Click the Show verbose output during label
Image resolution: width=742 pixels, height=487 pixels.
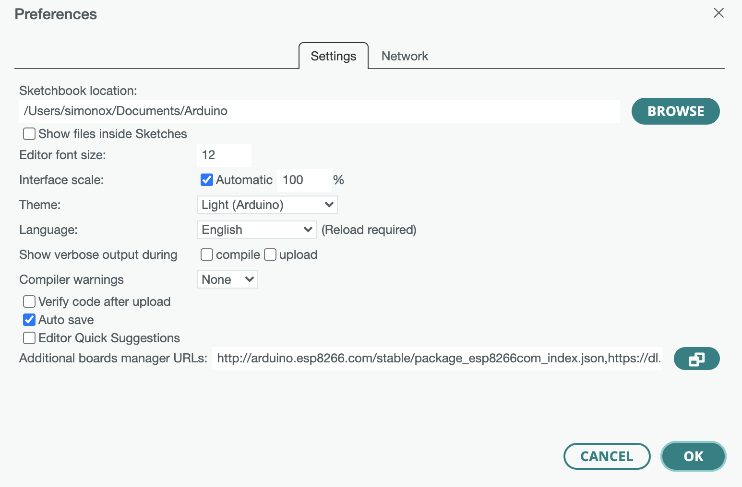click(x=98, y=255)
